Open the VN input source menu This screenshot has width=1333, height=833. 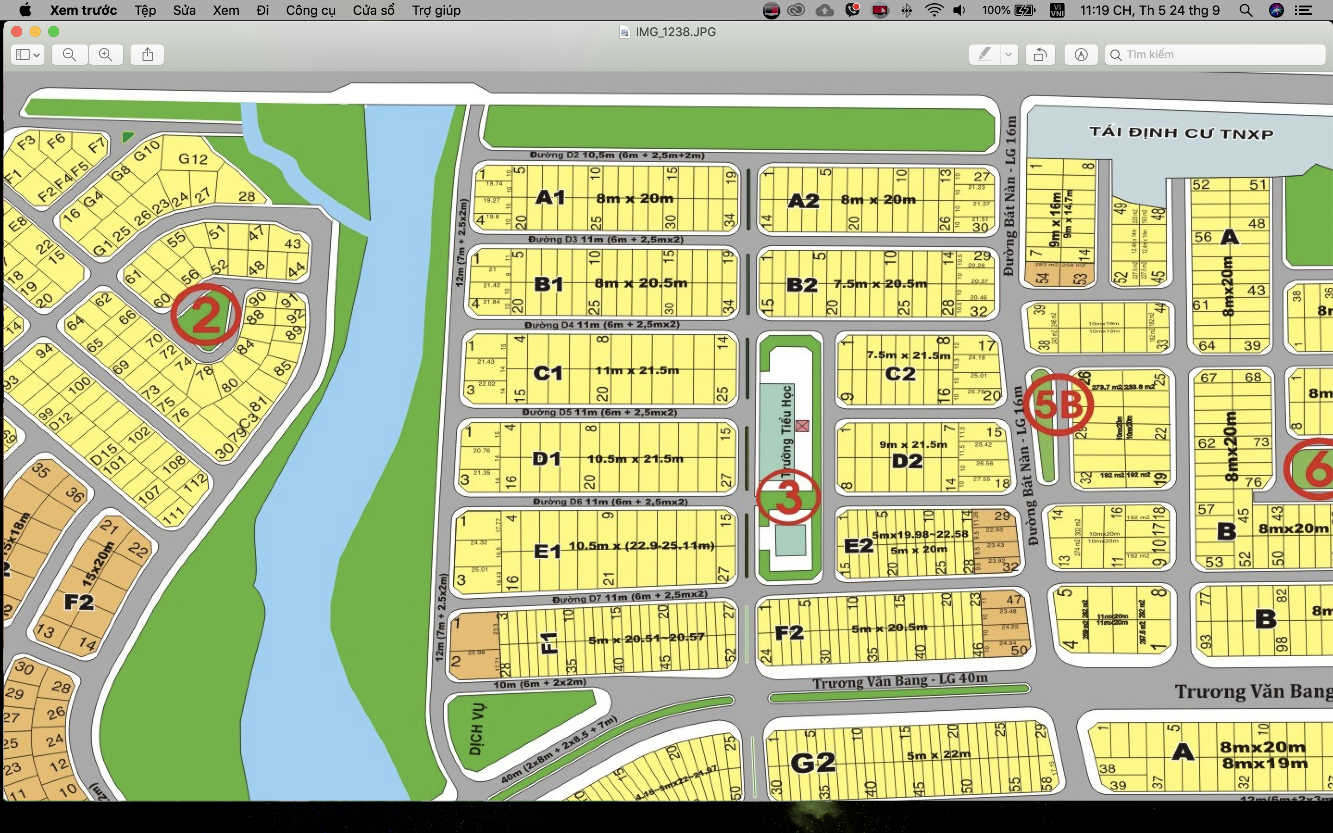click(1057, 10)
